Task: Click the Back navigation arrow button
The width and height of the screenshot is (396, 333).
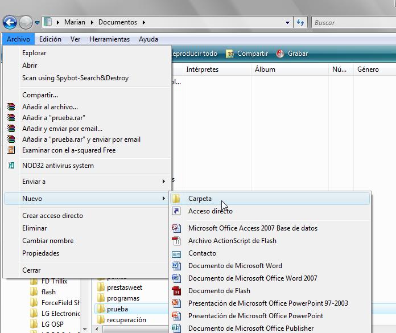Action: [x=10, y=23]
